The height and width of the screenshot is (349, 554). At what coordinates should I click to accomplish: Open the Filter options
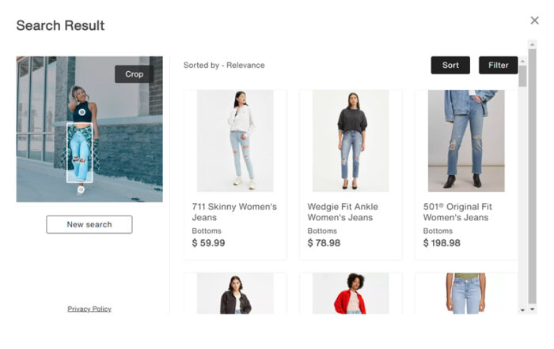click(x=498, y=66)
